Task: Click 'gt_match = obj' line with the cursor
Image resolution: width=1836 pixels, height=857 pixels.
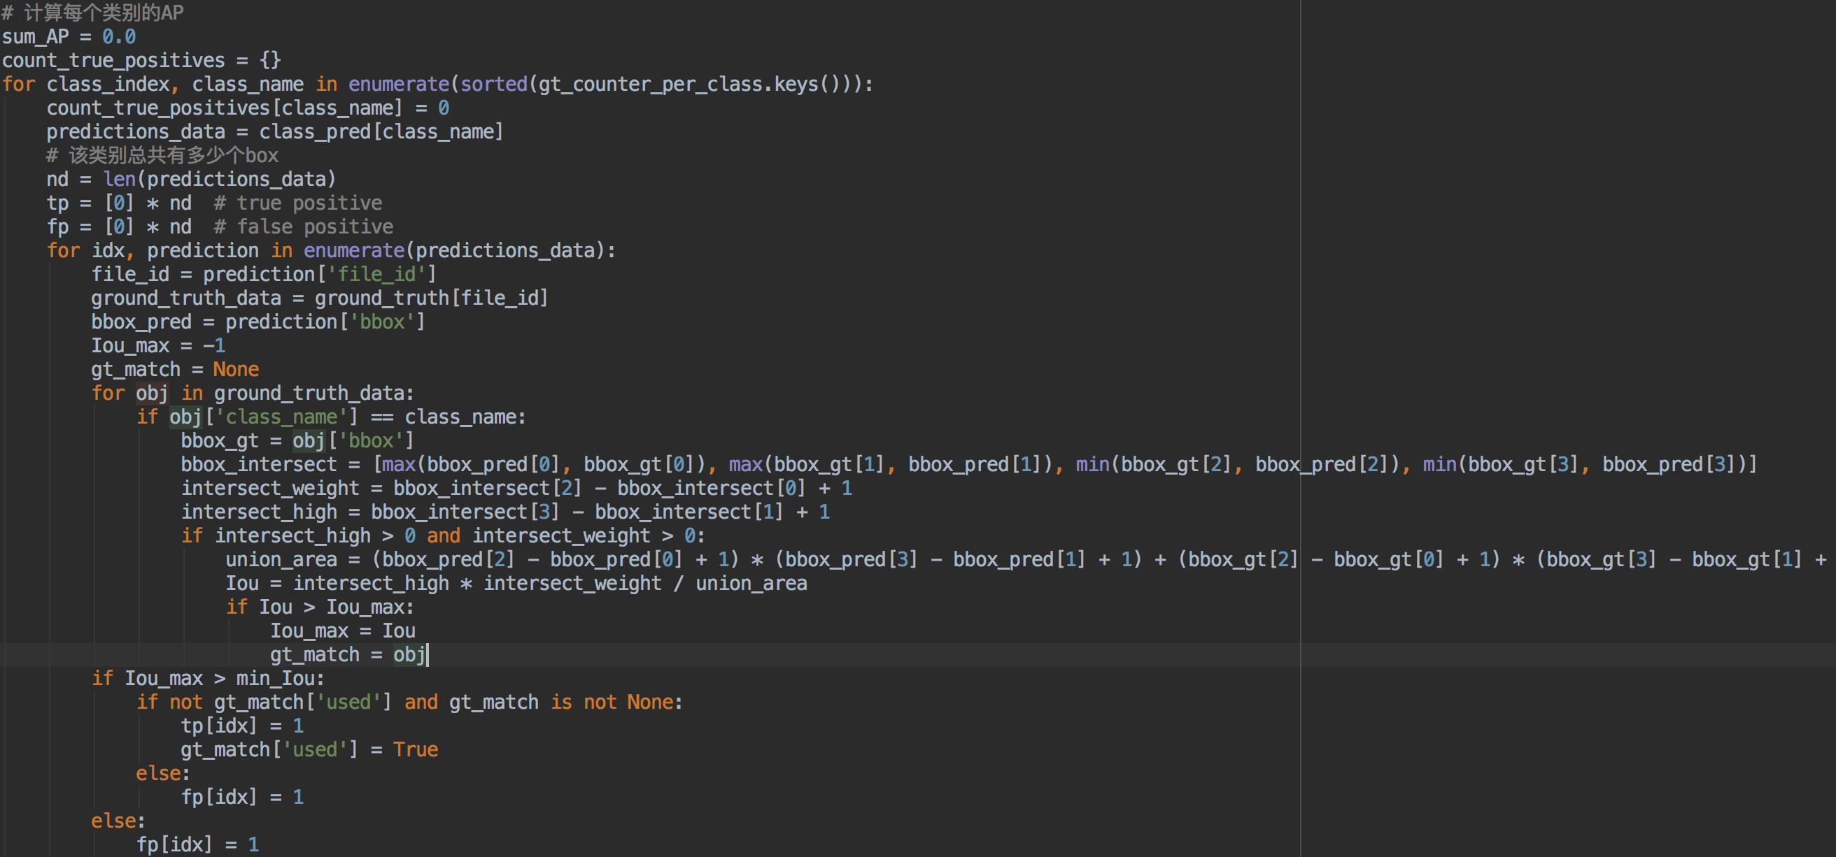Action: (x=348, y=654)
